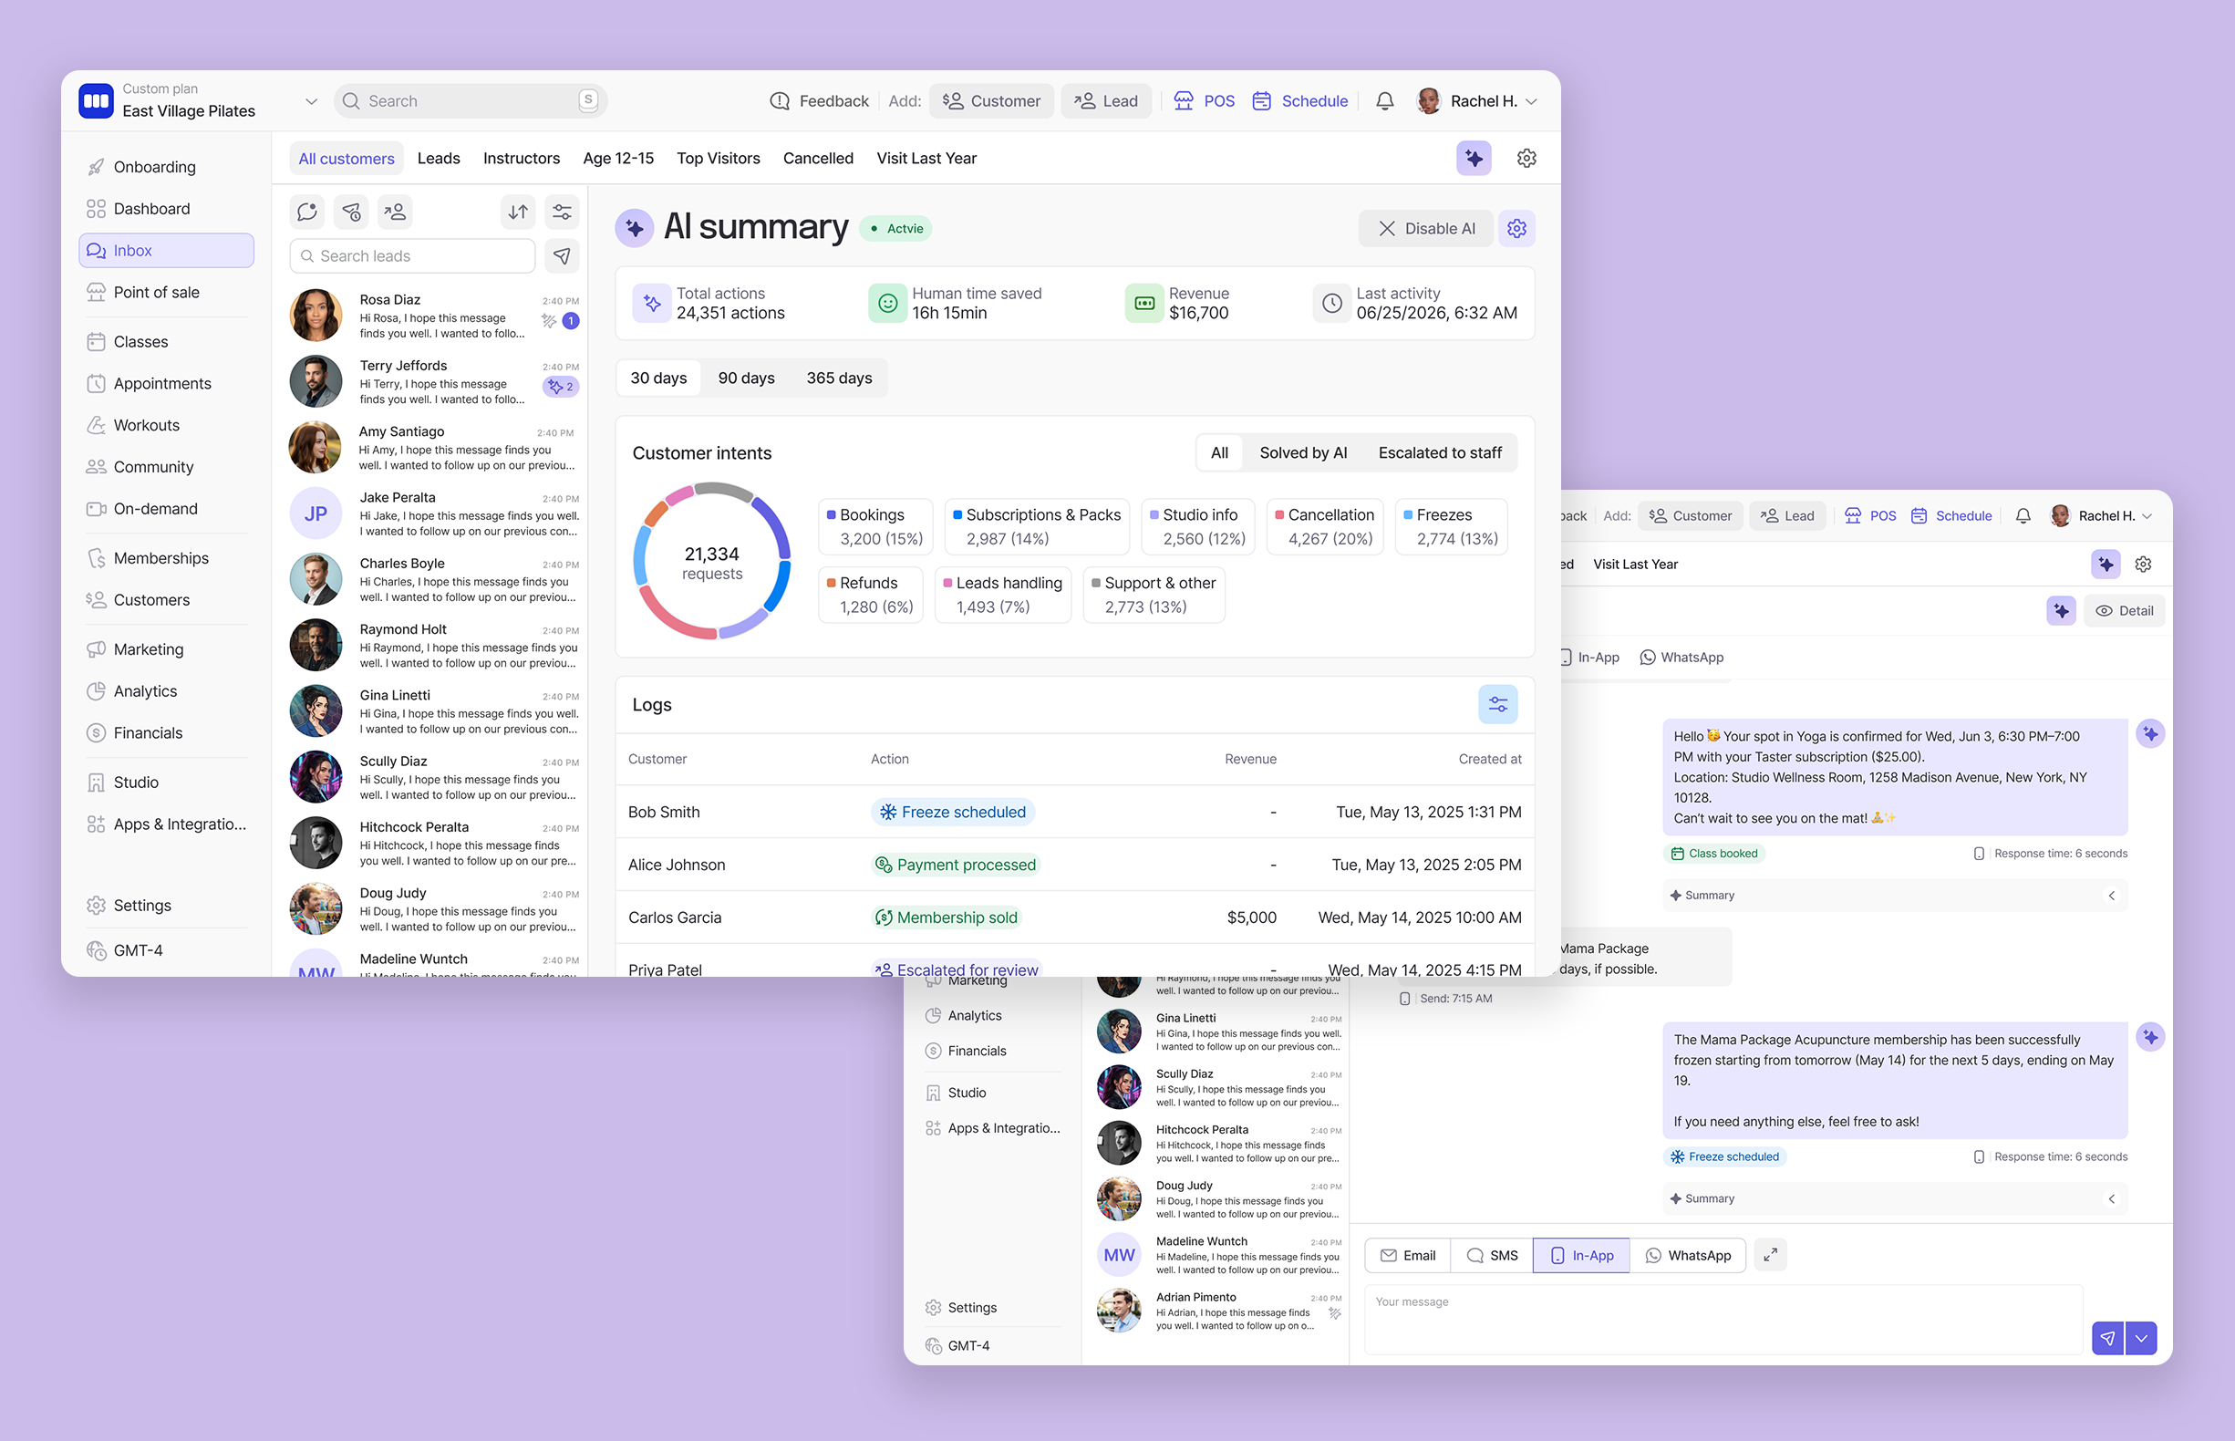Switch to the All customers tab

(x=347, y=158)
